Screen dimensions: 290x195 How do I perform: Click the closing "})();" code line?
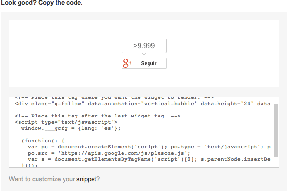click(x=29, y=165)
